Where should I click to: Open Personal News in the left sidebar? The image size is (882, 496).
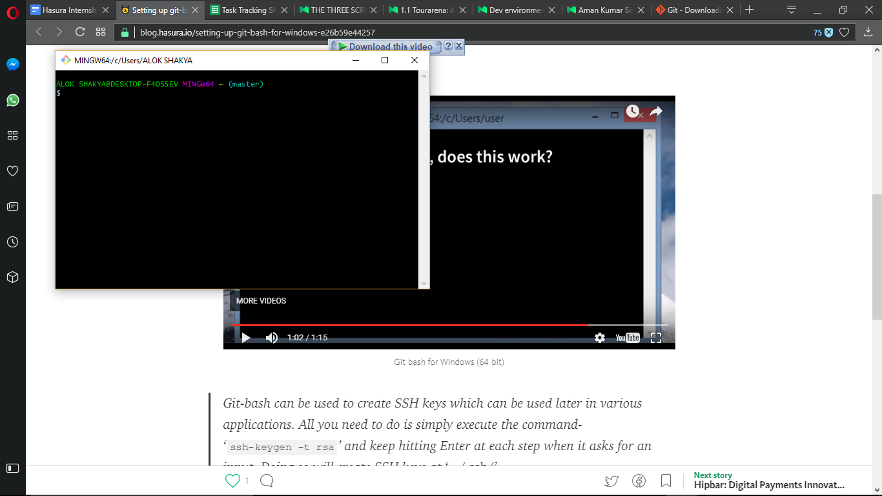click(12, 207)
